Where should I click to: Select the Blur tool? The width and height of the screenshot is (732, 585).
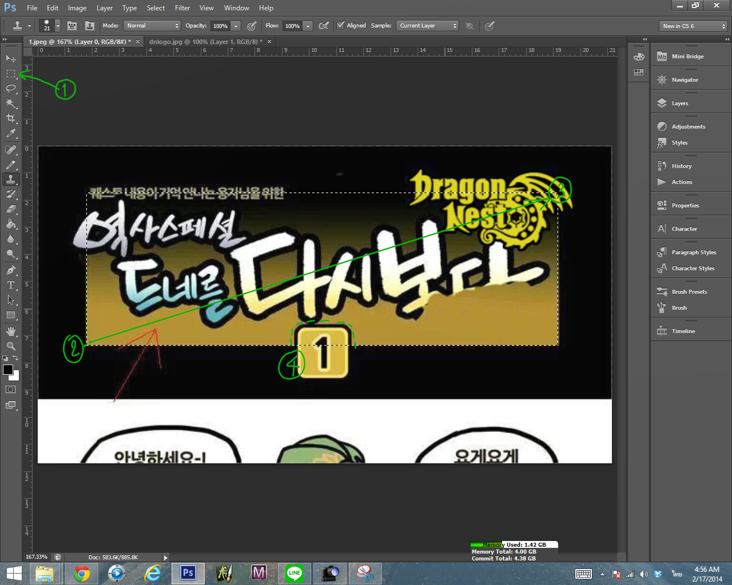(x=11, y=239)
